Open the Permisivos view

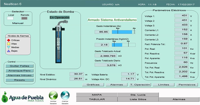pos(187,85)
